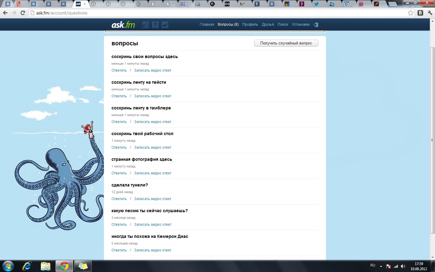435x272 pixels.
Task: Click the 'вопросы' section heading
Action: pyautogui.click(x=125, y=43)
